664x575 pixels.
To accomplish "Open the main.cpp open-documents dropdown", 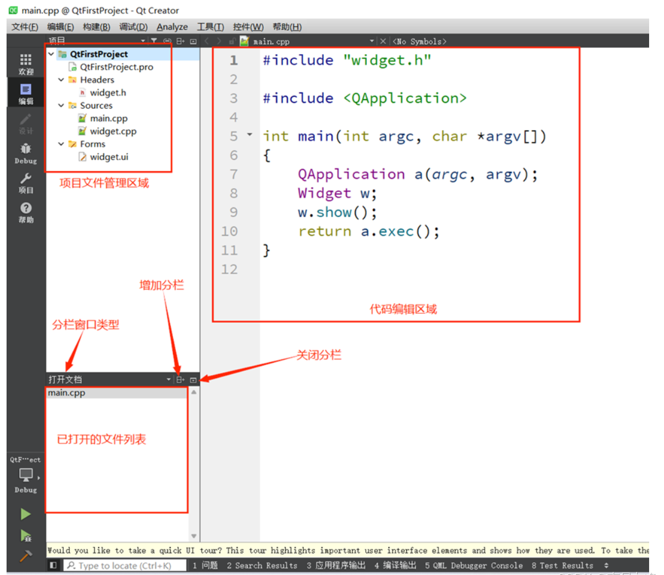I will (372, 41).
